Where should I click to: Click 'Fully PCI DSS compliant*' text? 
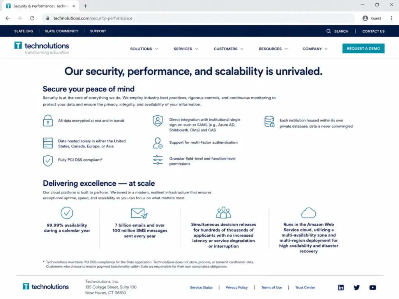point(80,160)
